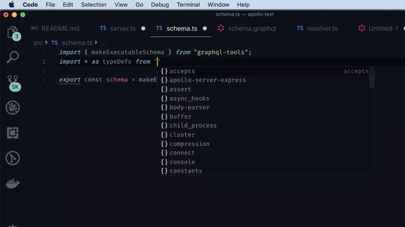Click the export keyword with red underline
This screenshot has height=227, width=405.
coord(70,80)
